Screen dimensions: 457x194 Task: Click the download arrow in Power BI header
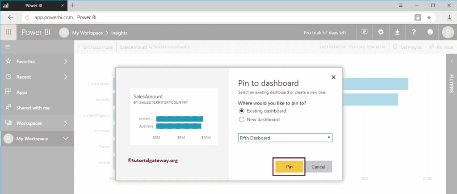click(397, 32)
